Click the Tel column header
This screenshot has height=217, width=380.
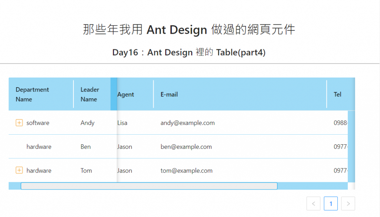point(341,94)
